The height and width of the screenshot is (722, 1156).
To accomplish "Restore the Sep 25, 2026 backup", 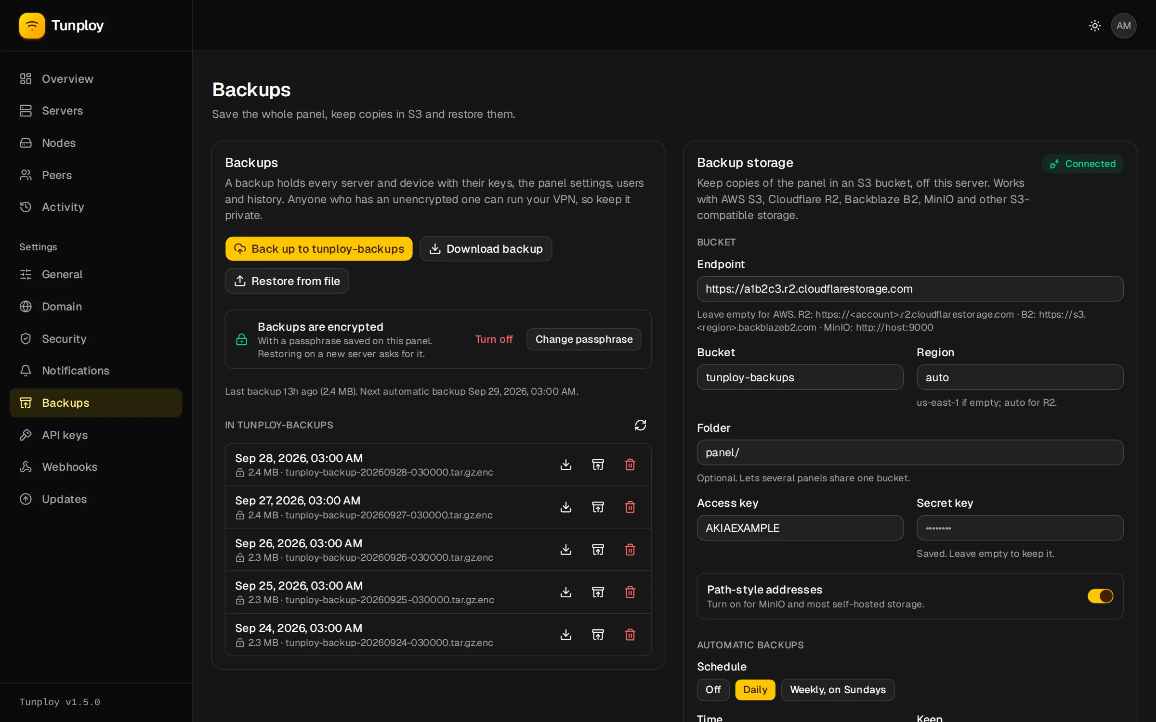I will pos(598,592).
